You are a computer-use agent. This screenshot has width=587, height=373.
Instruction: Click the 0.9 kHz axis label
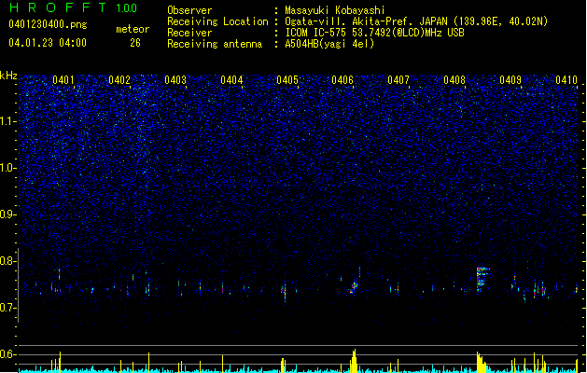tap(8, 214)
